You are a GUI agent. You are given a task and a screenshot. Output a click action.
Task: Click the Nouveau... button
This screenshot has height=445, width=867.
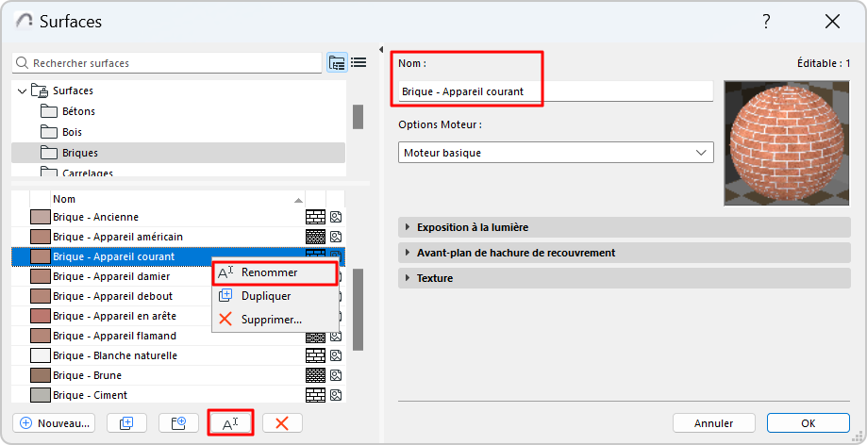pos(55,423)
